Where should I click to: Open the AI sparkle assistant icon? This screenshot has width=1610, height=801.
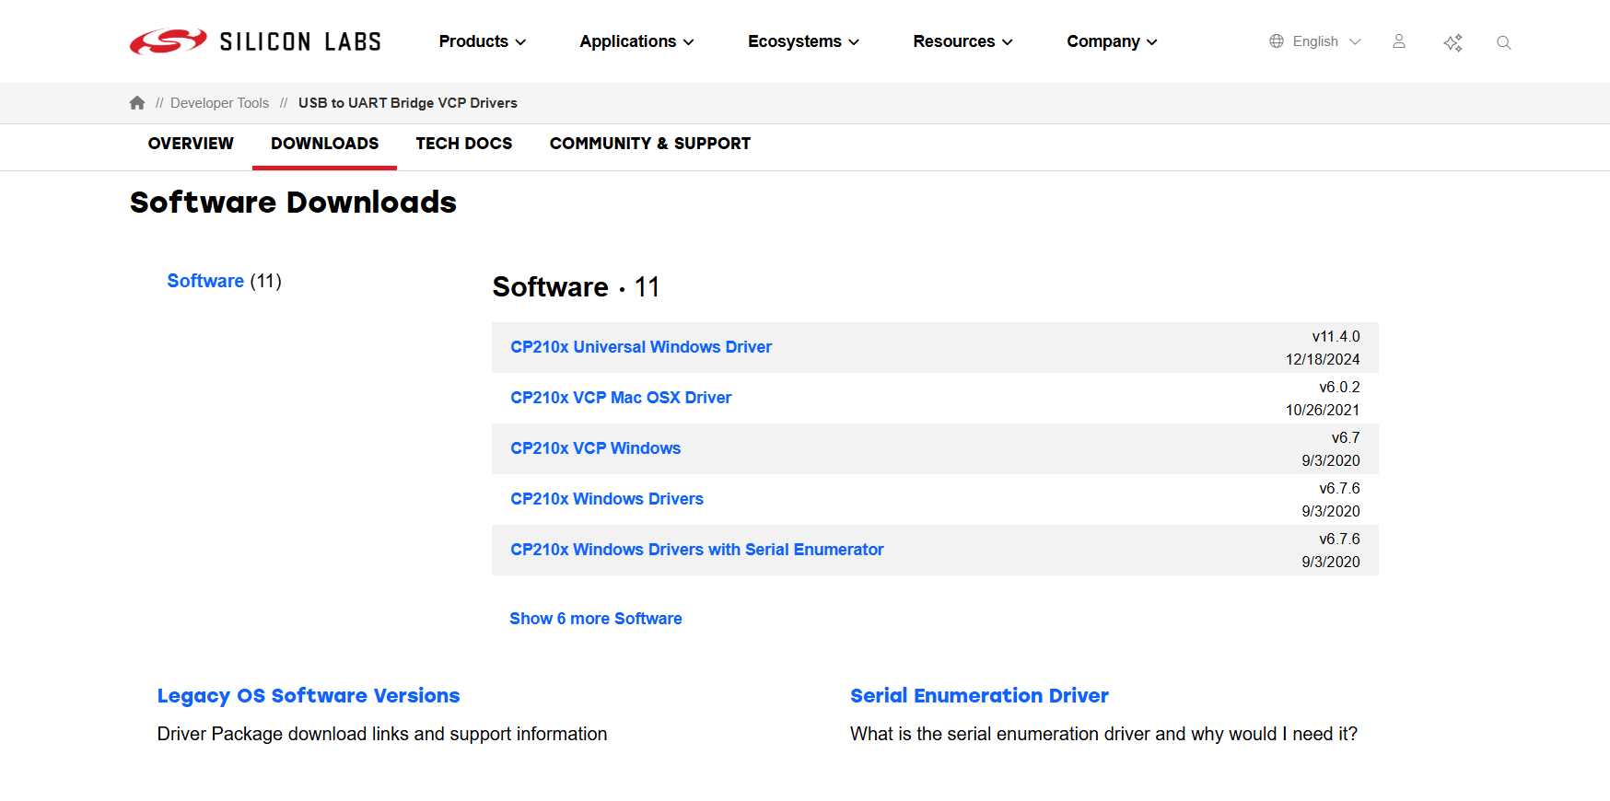coord(1452,42)
